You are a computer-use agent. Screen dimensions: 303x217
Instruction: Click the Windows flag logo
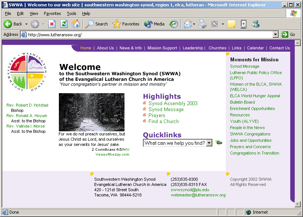pos(293,13)
